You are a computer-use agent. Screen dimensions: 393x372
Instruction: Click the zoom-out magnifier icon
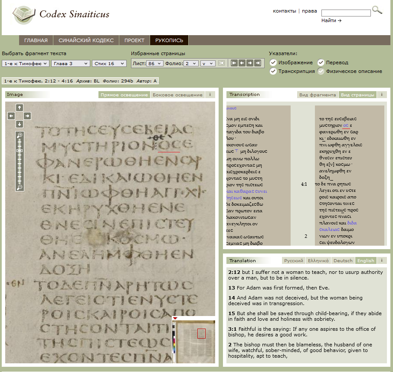click(x=19, y=188)
